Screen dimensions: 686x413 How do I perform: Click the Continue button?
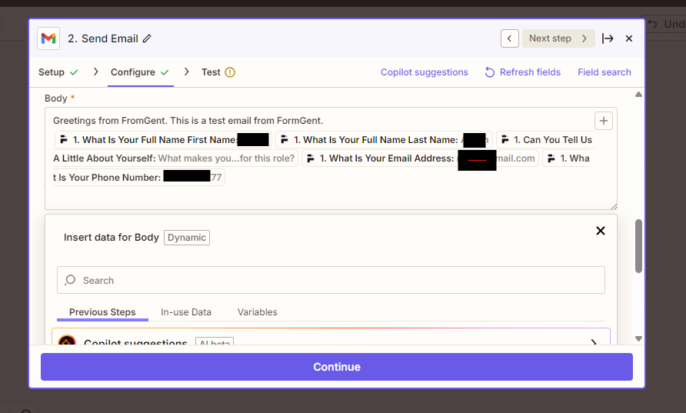pyautogui.click(x=336, y=367)
